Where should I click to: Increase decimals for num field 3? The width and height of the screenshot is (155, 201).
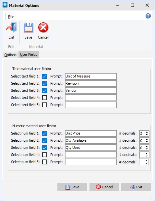pos(147,146)
